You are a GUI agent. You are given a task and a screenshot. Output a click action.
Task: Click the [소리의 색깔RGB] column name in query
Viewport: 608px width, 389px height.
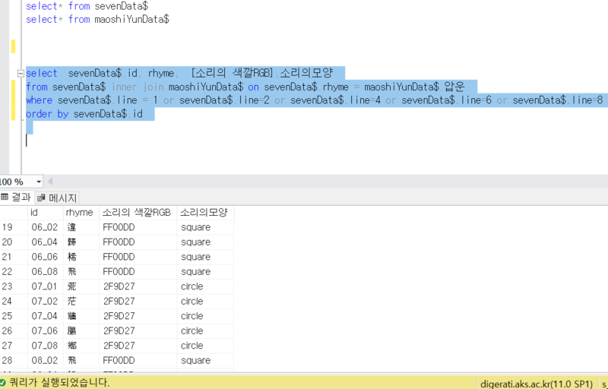click(233, 73)
